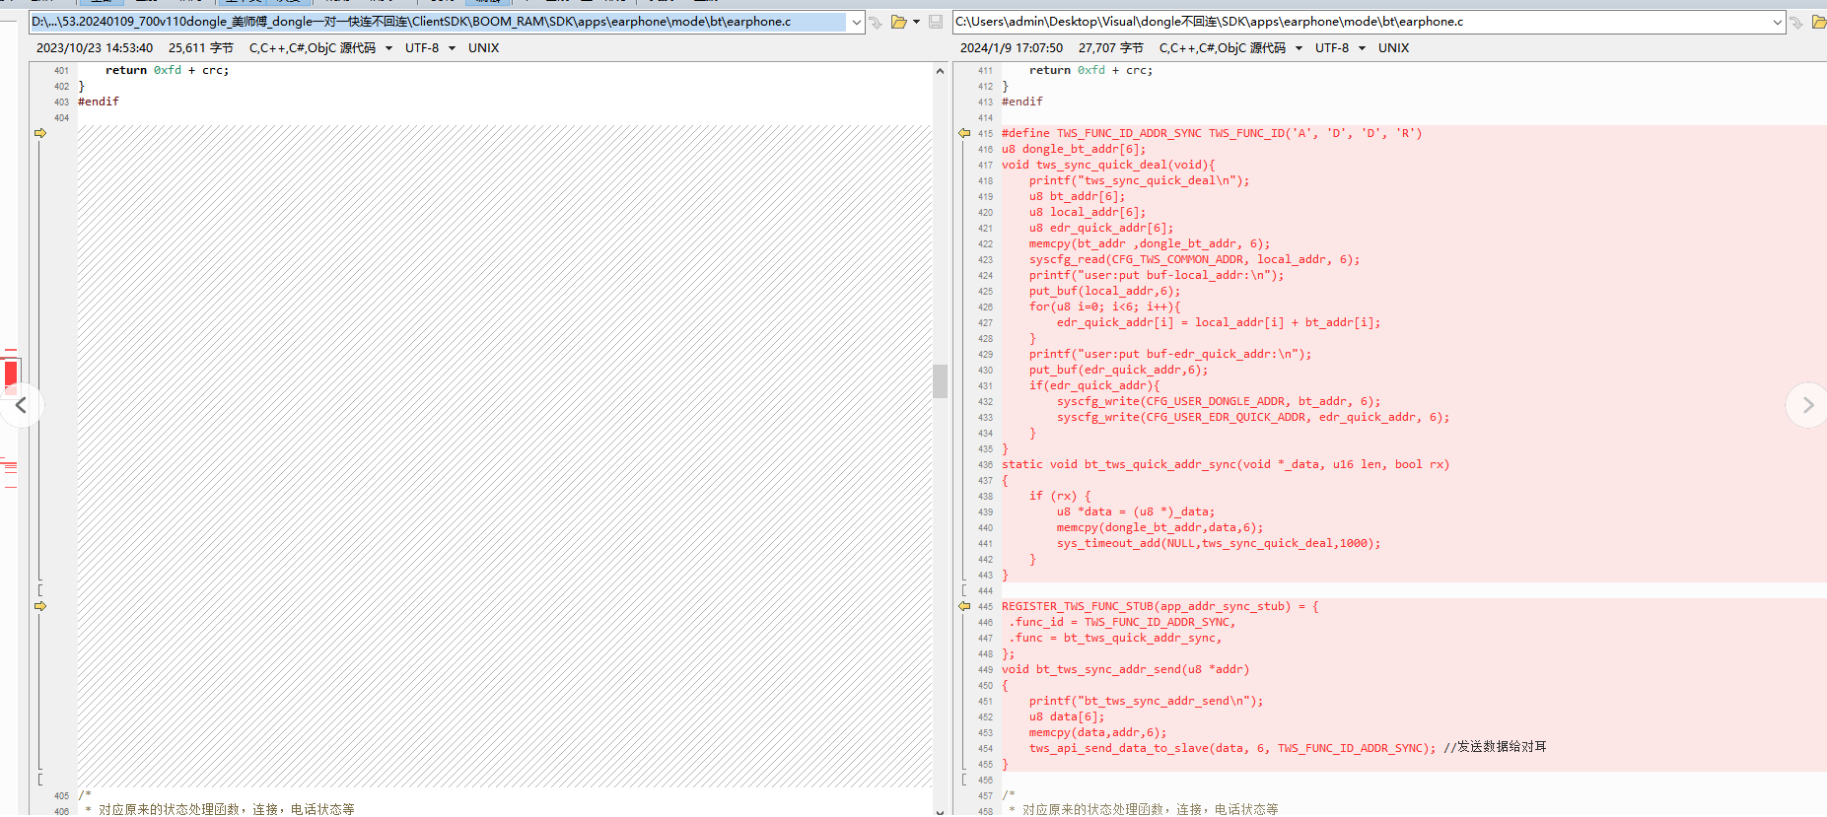Click left pane line 401 'return 0xfd + crc;'

167,70
